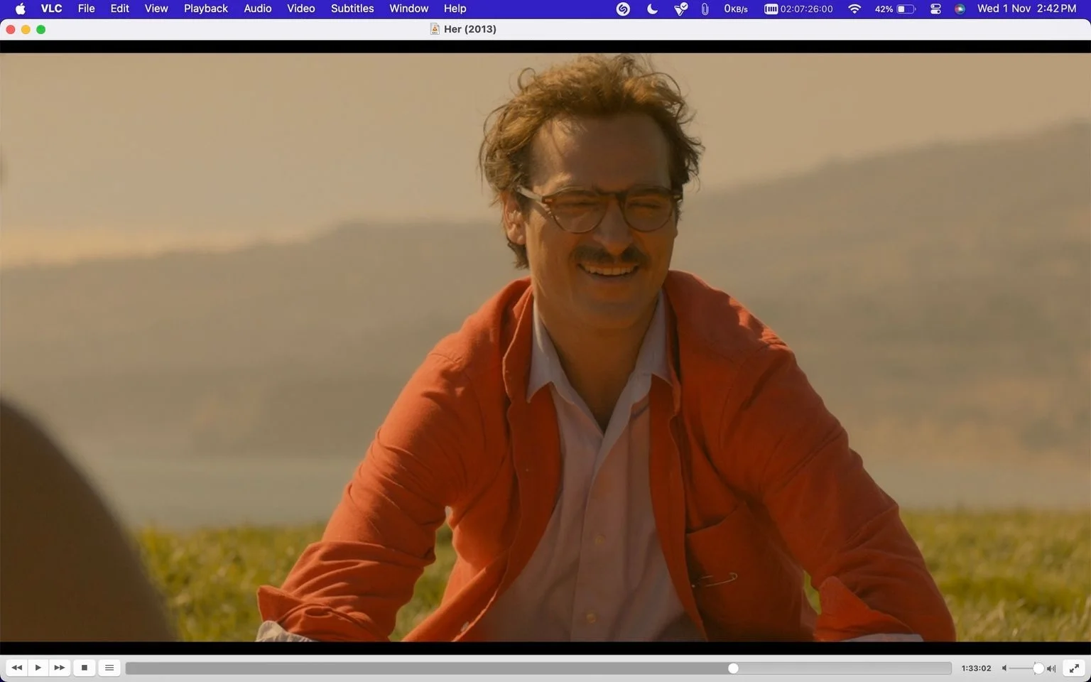Click the Help menu item

[455, 9]
